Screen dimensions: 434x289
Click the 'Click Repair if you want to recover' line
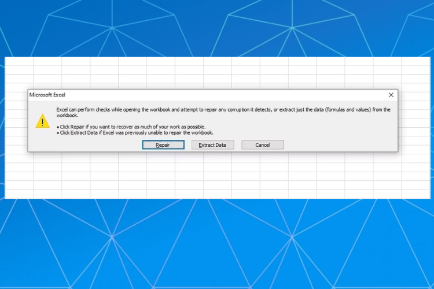tap(131, 127)
